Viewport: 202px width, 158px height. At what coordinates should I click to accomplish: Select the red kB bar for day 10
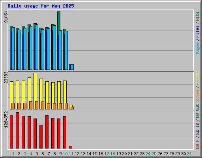click(x=65, y=132)
